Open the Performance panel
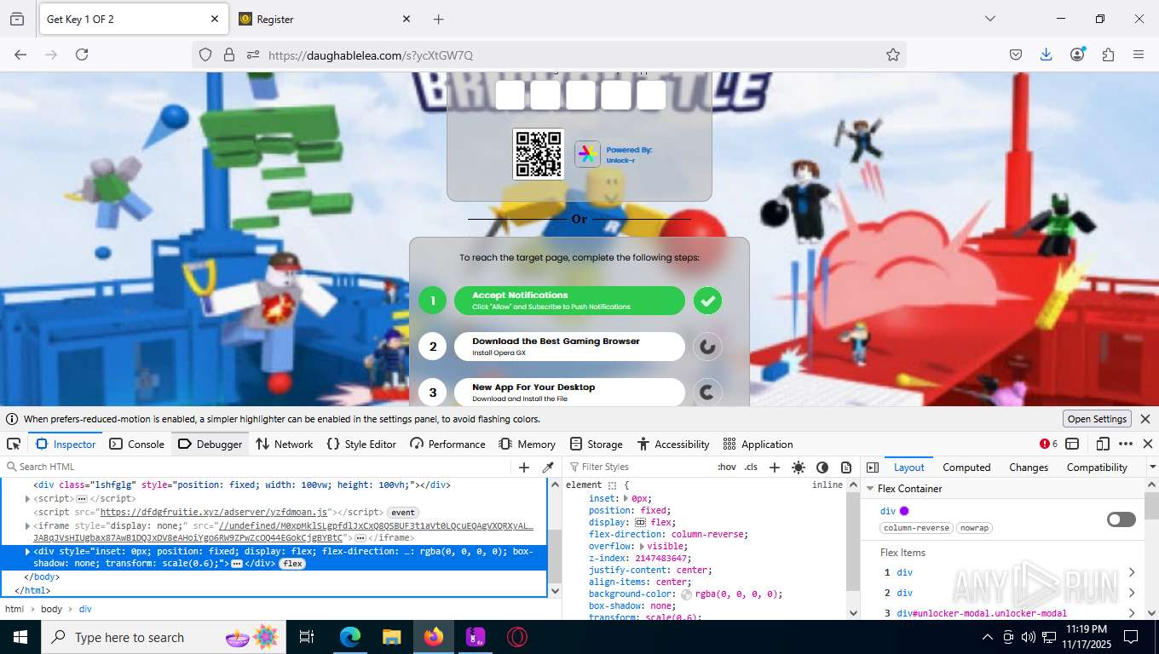 point(447,444)
